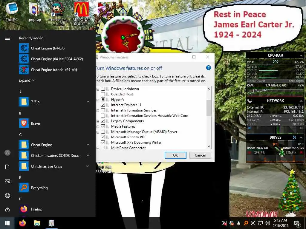
Task: Click OK in Windows Features
Action: click(x=175, y=155)
